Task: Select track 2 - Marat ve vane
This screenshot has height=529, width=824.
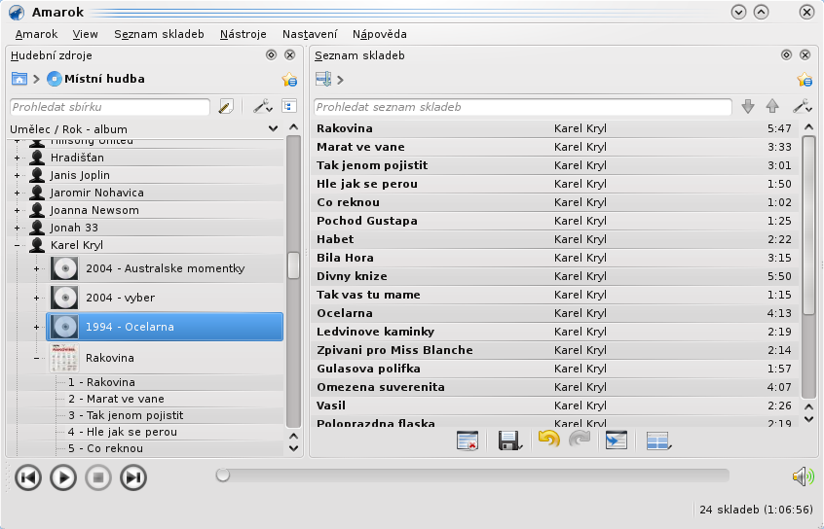Action: (116, 399)
